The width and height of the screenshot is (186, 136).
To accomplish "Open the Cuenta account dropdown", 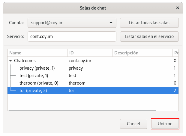I will click(x=72, y=22).
